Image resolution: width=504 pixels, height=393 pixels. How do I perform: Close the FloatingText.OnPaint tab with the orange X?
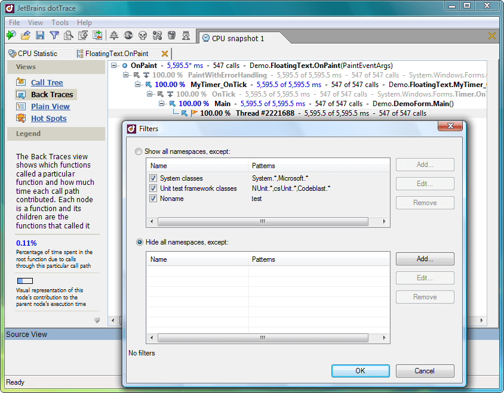pos(165,54)
